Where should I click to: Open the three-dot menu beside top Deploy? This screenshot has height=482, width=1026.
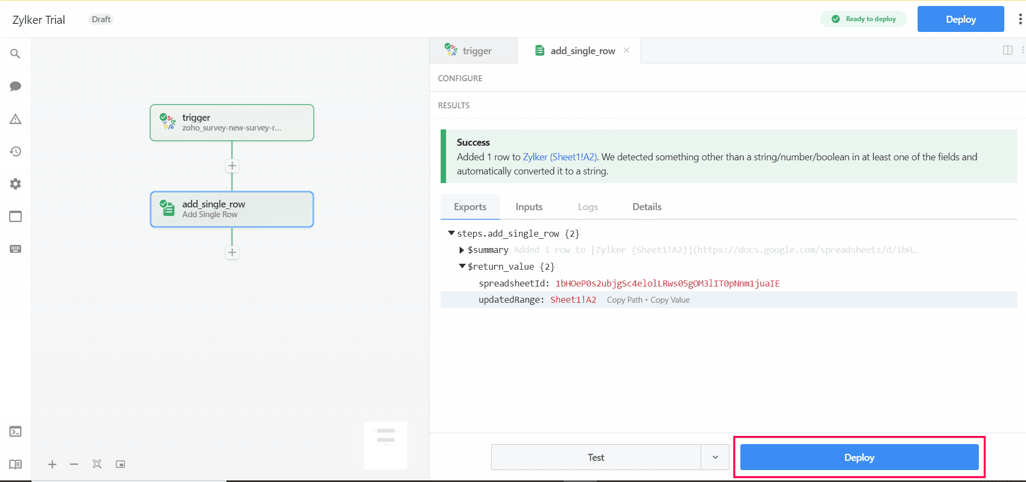pos(1020,19)
